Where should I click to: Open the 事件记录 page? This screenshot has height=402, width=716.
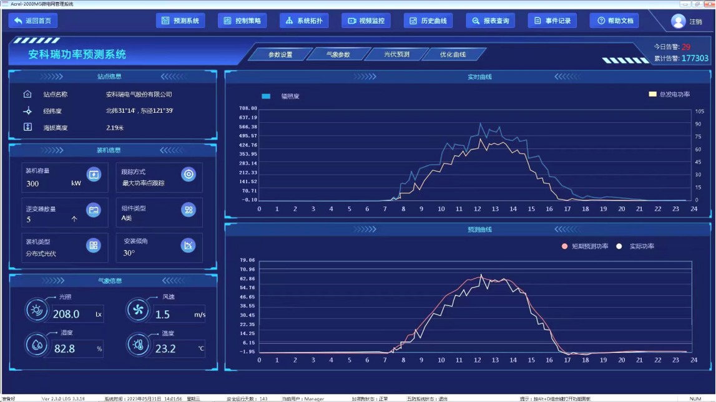click(552, 21)
